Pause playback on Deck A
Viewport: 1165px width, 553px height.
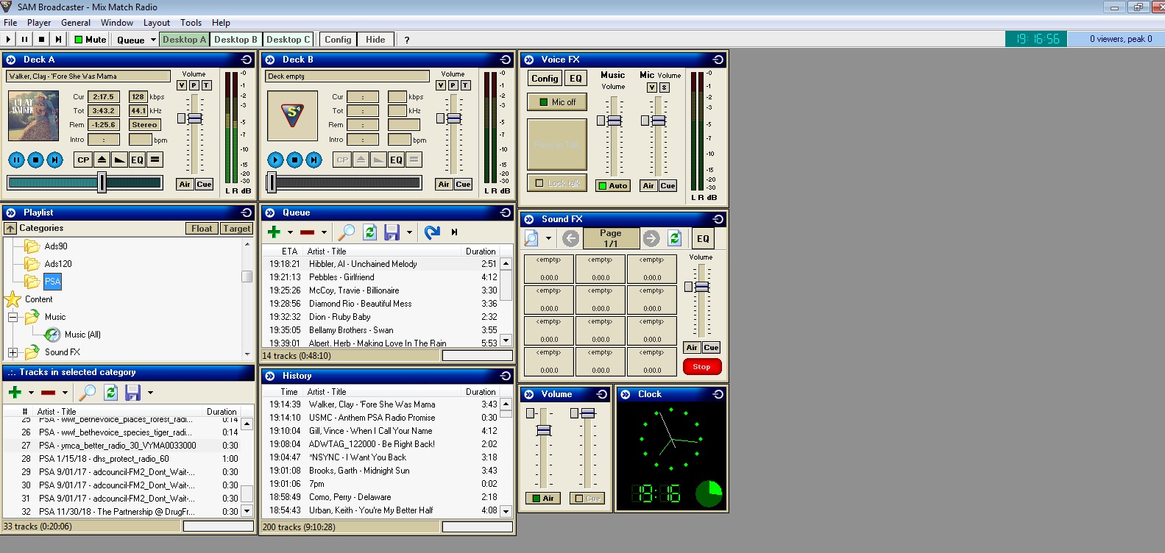[x=16, y=160]
